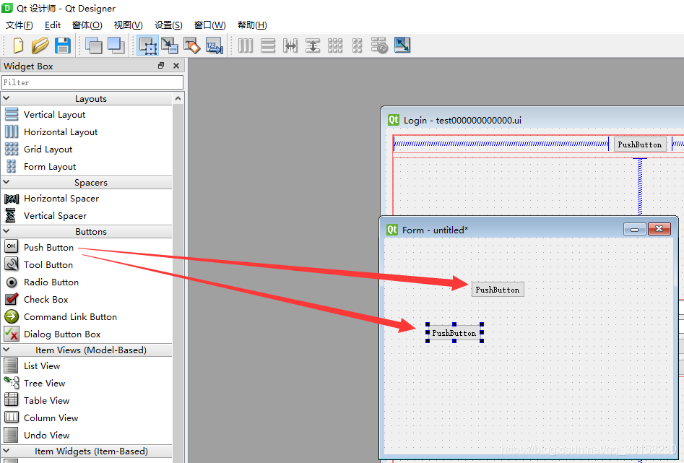Open the 窗体(O) menu
This screenshot has width=684, height=463.
click(87, 25)
